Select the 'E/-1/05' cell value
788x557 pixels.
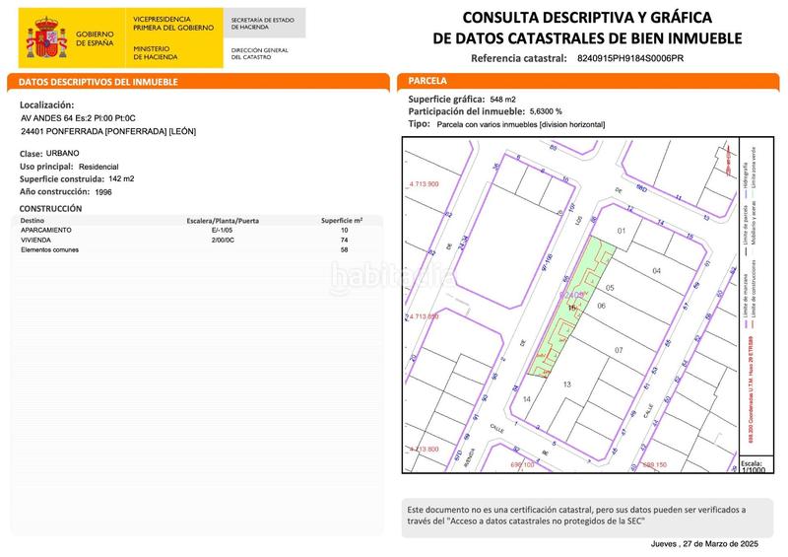click(223, 230)
